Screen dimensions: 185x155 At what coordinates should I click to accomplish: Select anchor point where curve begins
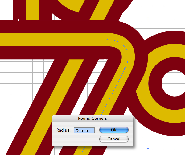(107, 40)
